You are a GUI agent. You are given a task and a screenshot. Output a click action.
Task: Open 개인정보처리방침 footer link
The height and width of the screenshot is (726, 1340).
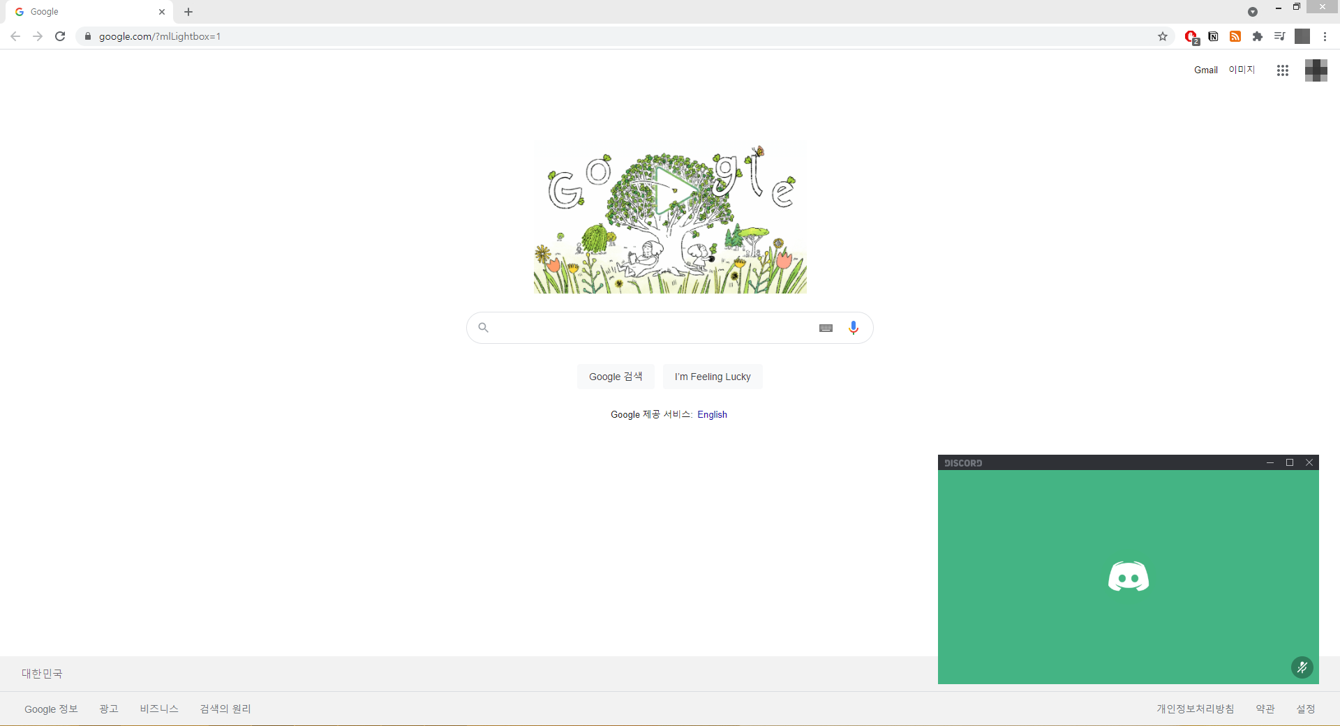1196,709
